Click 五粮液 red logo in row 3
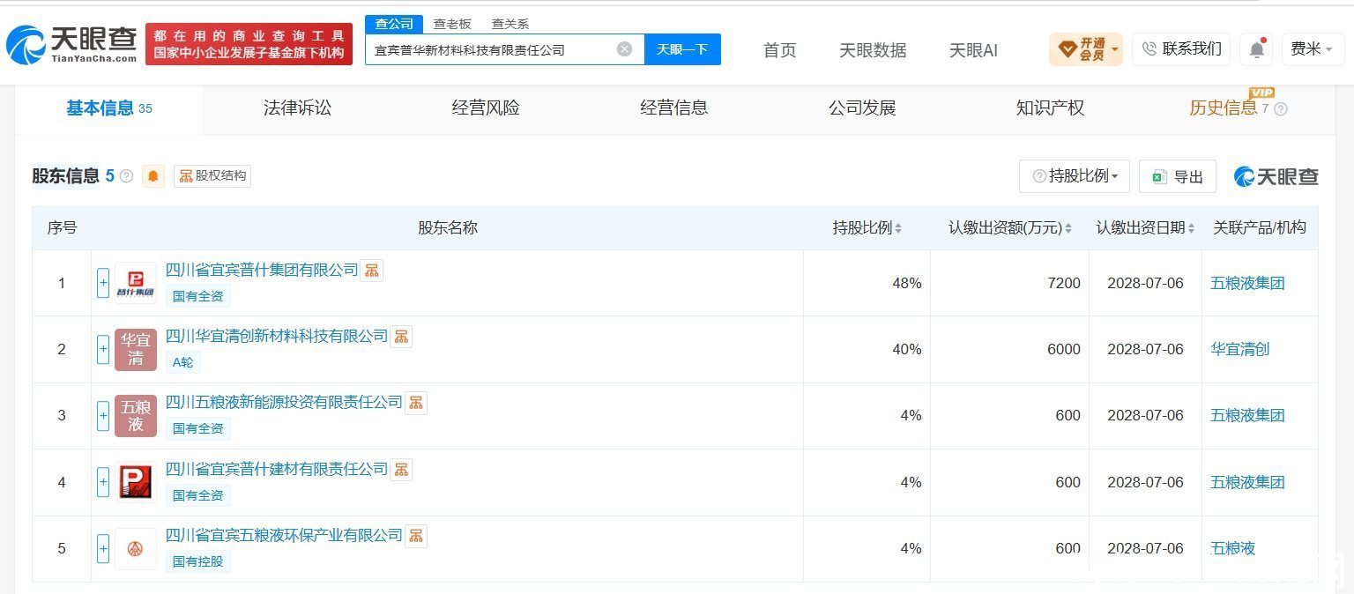 pyautogui.click(x=136, y=416)
